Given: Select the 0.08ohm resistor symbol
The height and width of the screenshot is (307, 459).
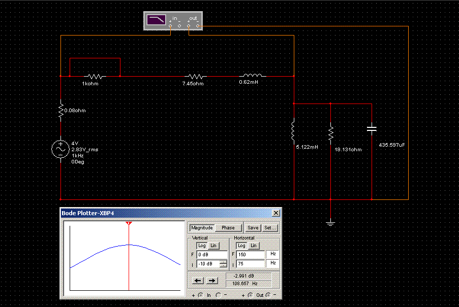Looking at the screenshot, I should tap(61, 111).
